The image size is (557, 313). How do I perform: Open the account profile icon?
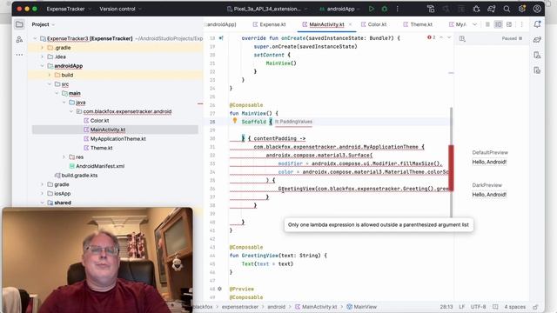click(x=537, y=9)
